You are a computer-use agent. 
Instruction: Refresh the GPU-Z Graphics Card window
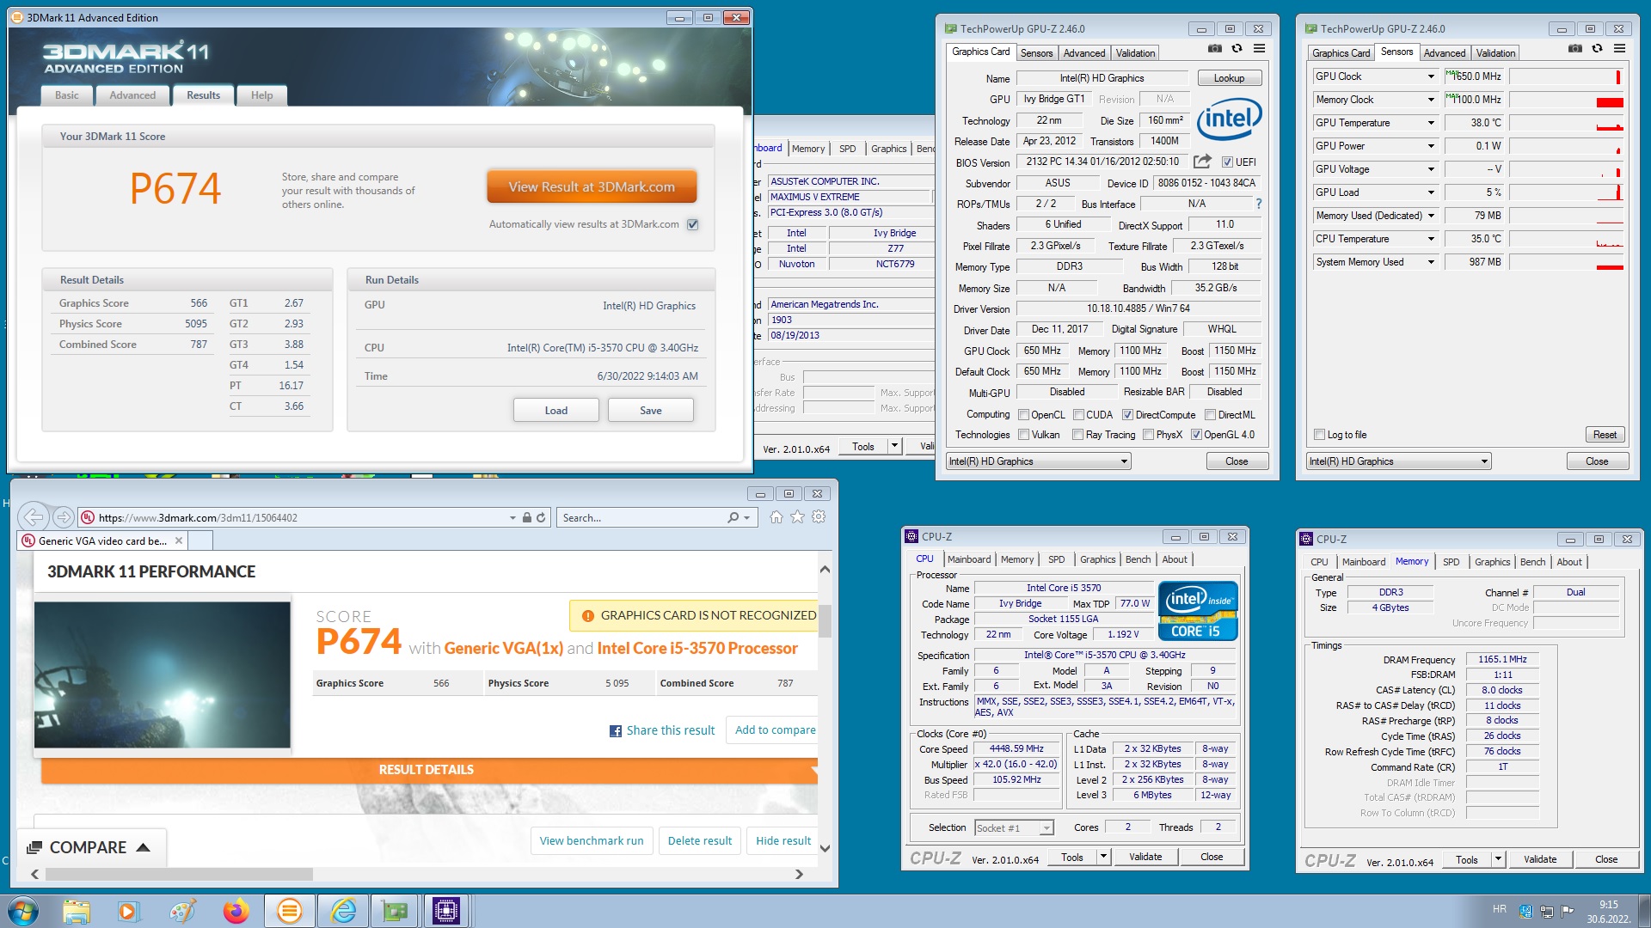(1237, 48)
